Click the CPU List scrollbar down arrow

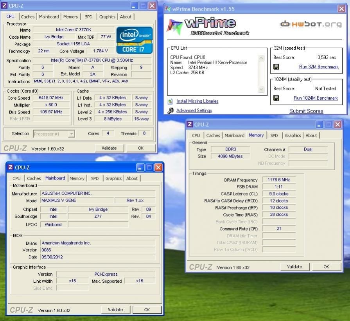click(x=261, y=89)
